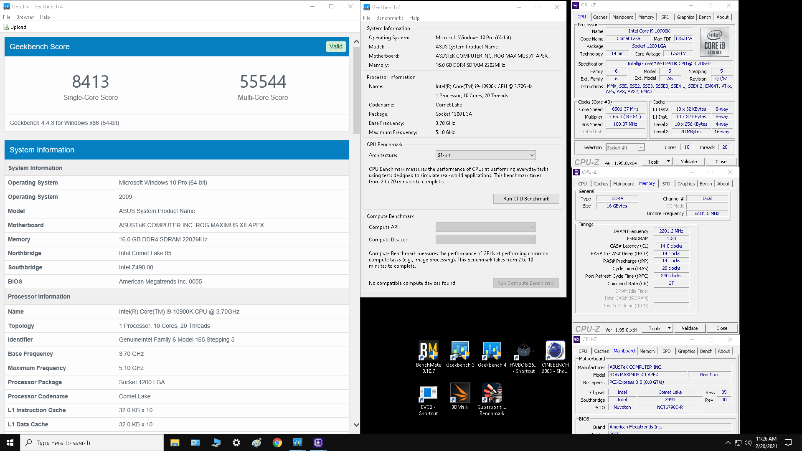Open File Explorer from taskbar

(175, 443)
